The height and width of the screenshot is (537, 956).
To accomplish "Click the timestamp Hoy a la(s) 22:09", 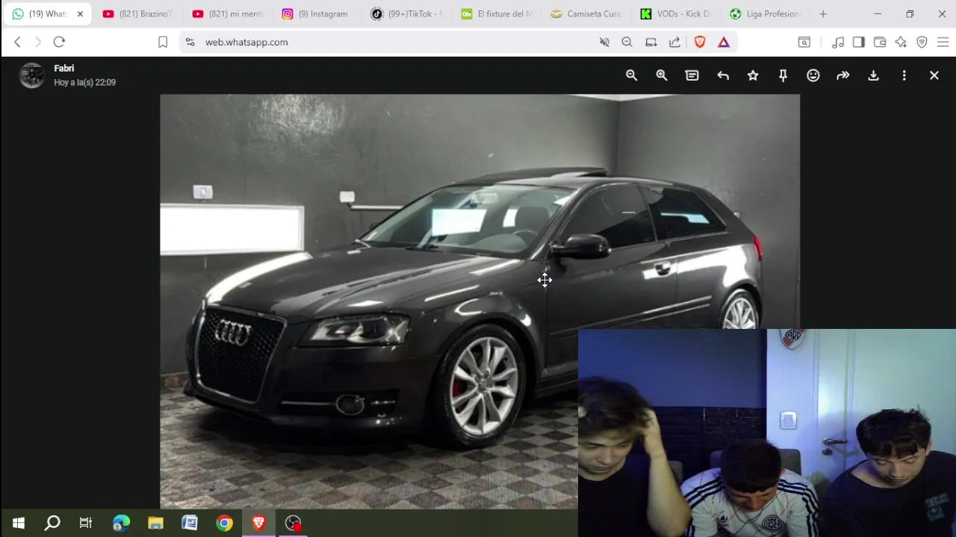I will click(85, 82).
